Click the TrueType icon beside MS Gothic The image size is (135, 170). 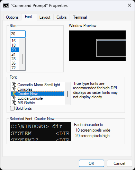[x=14, y=103]
